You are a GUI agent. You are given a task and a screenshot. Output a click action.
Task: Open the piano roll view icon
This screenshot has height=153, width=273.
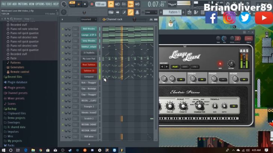(x=196, y=12)
